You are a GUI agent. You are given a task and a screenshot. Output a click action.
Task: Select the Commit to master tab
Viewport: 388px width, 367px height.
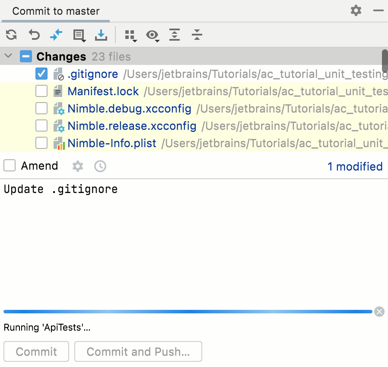click(x=56, y=11)
